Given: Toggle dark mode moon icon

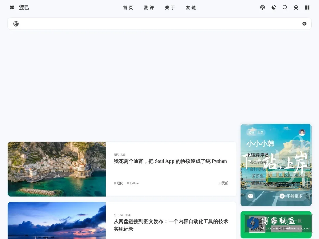Looking at the screenshot, I should [274, 7].
